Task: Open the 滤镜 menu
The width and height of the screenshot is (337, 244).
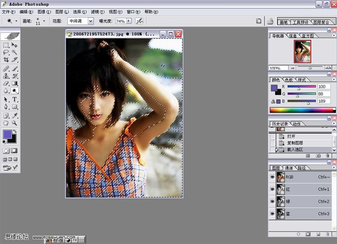Action: (x=98, y=12)
